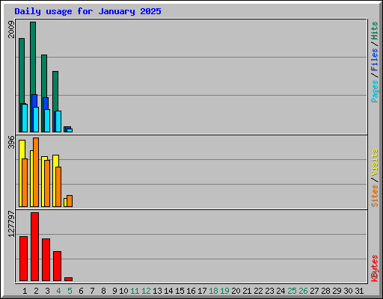Image resolution: width=383 pixels, height=299 pixels.
Task: Select the red KBytes bar for day 2
Action: point(34,247)
